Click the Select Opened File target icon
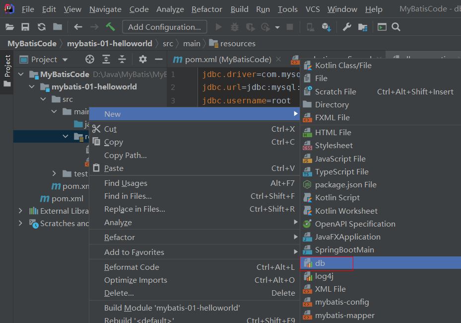Image resolution: width=461 pixels, height=323 pixels. (90, 59)
